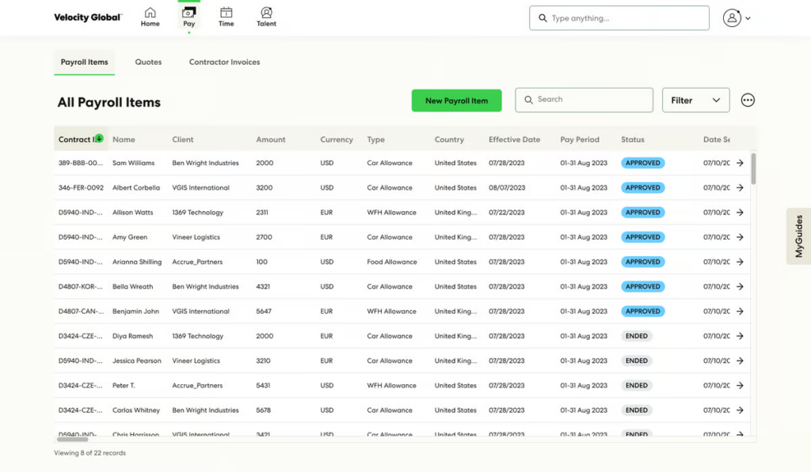811x472 pixels.
Task: Click the payroll items Search field
Action: click(584, 100)
